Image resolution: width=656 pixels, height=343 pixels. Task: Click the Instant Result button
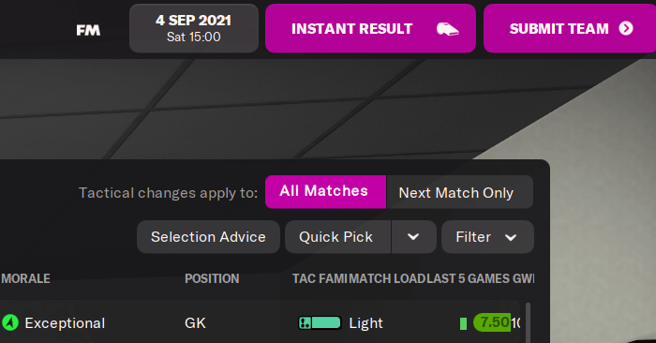(370, 28)
